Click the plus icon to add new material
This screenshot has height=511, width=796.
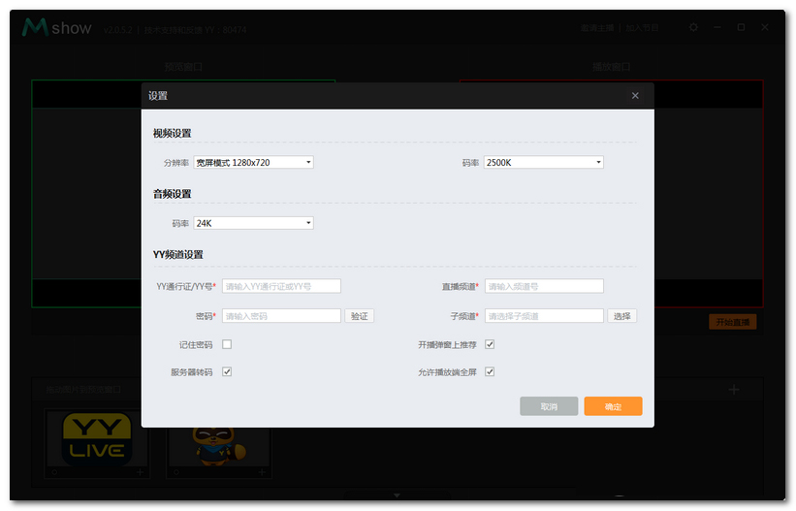click(734, 390)
